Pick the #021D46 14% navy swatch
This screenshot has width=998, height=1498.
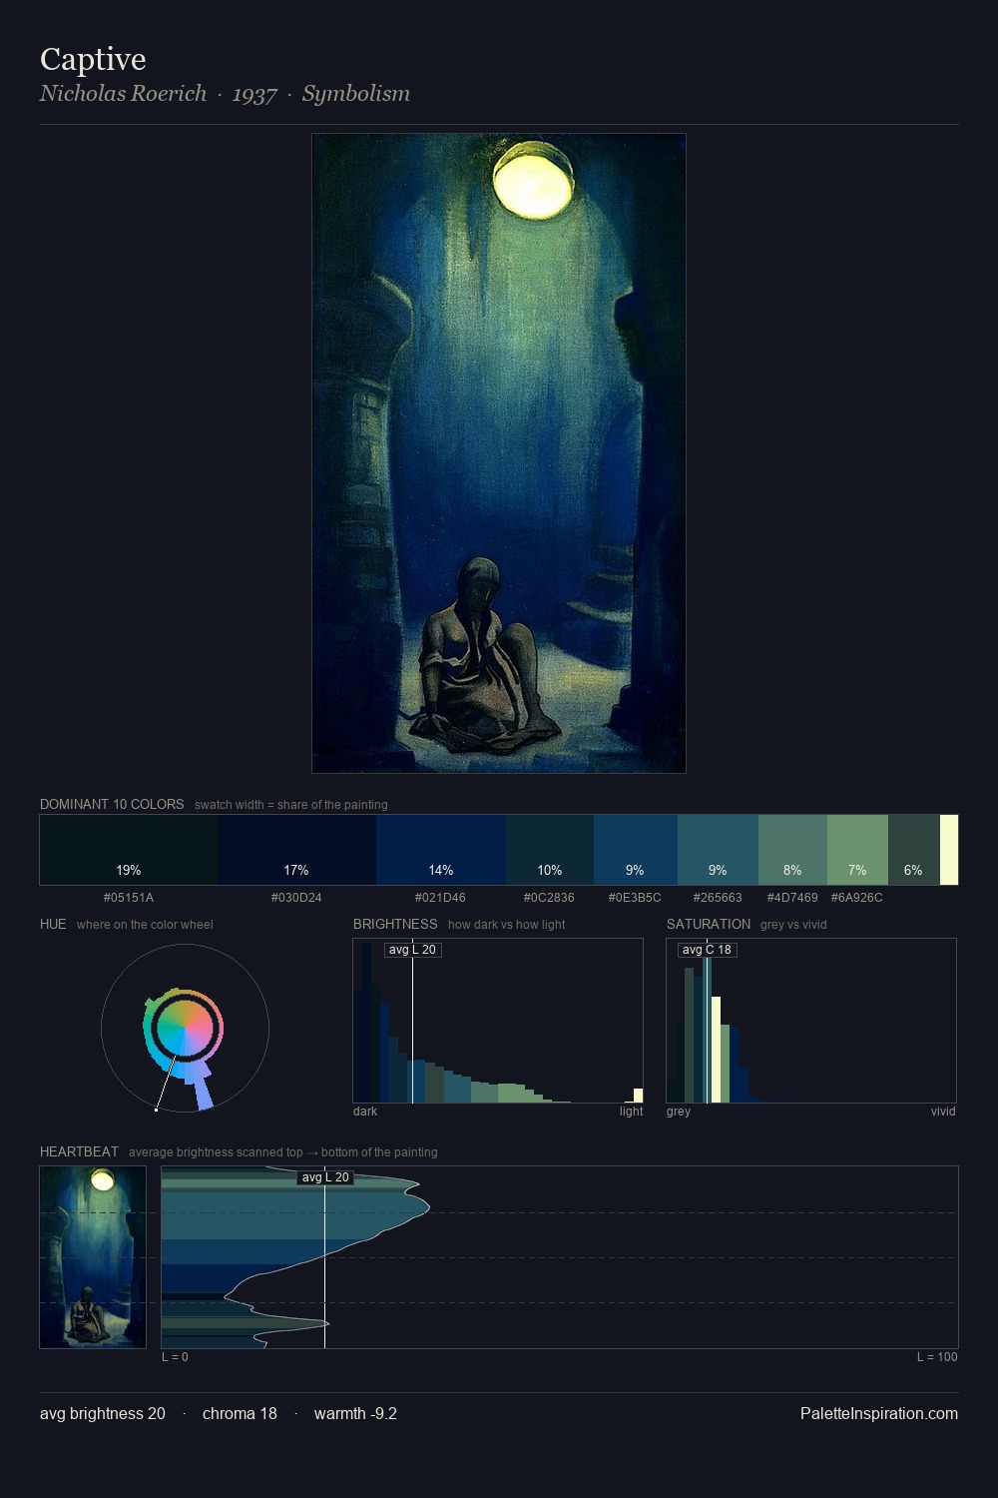coord(441,850)
